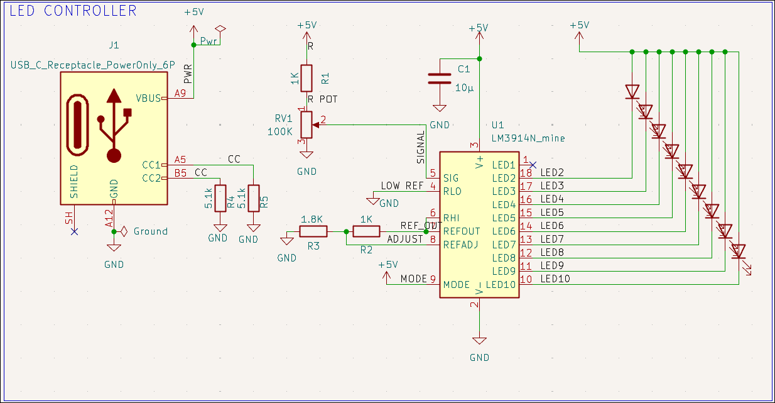Select the 10µ capacitor value
Image resolution: width=775 pixels, height=403 pixels.
tap(464, 88)
